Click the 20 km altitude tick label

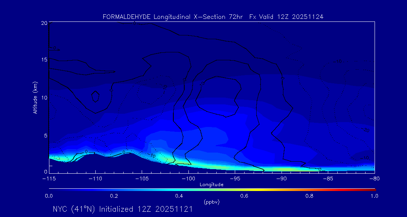click(x=43, y=23)
